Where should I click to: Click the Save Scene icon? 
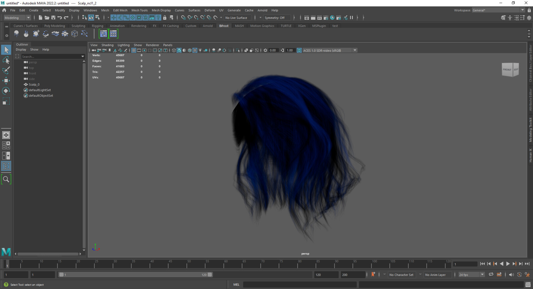coord(53,18)
